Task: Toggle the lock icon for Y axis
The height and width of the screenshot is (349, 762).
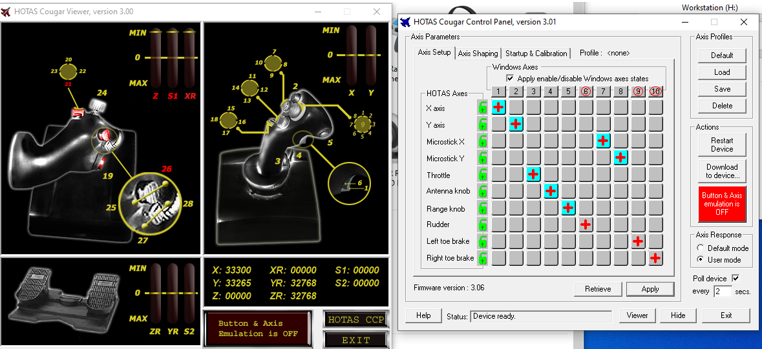Action: tap(482, 125)
